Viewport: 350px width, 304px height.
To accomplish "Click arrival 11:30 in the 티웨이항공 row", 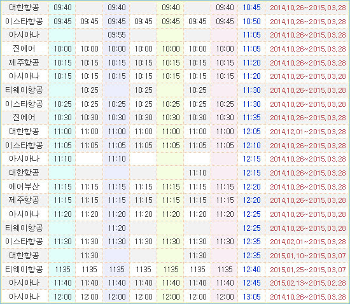I will (251, 90).
